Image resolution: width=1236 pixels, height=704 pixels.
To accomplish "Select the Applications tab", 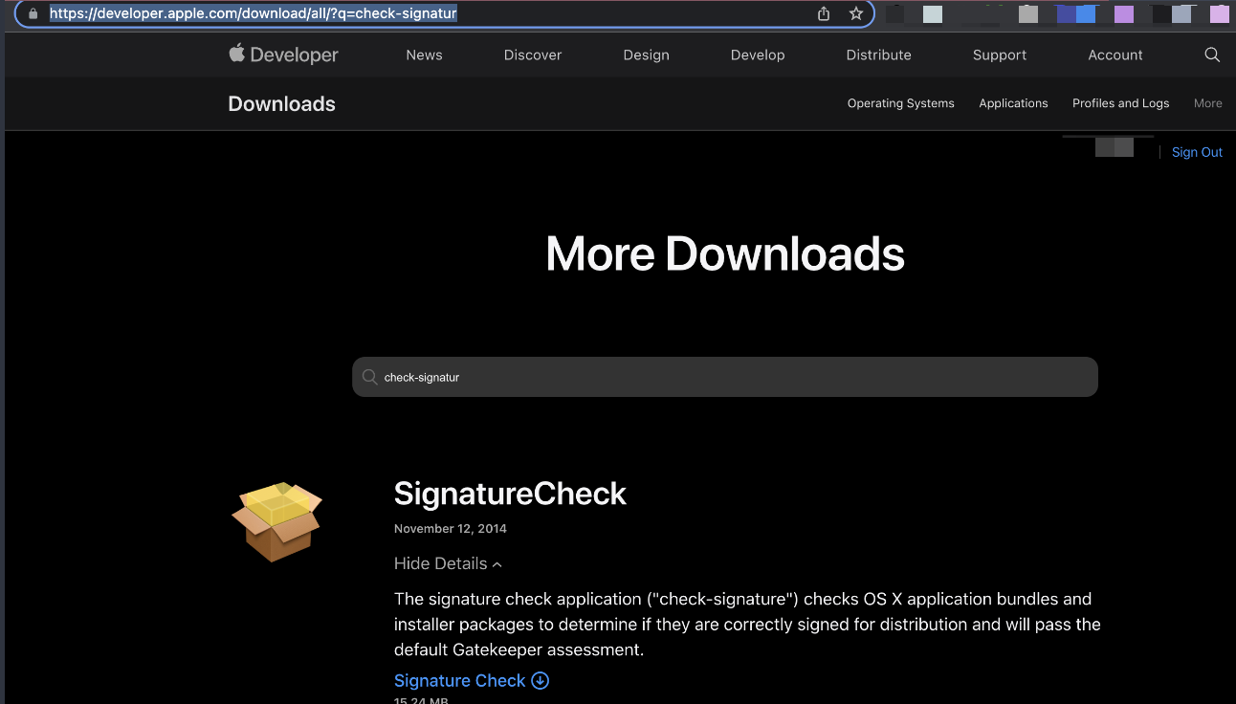I will [1013, 103].
